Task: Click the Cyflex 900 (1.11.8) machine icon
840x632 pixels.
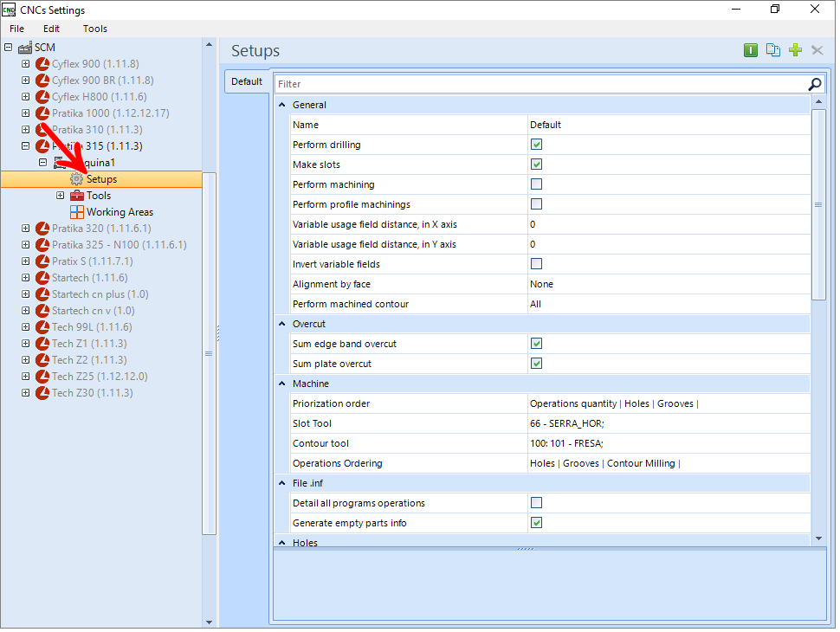Action: point(42,64)
